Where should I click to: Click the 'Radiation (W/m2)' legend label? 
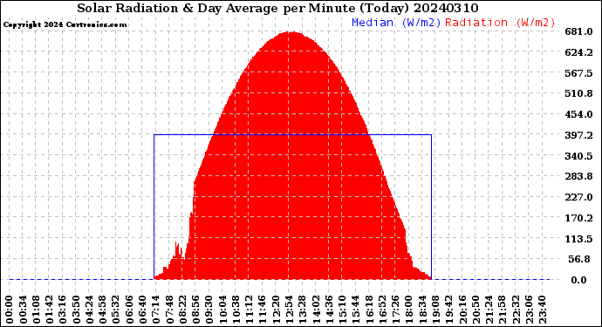500,23
